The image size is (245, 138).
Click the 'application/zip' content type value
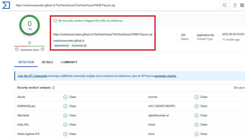[205, 35]
